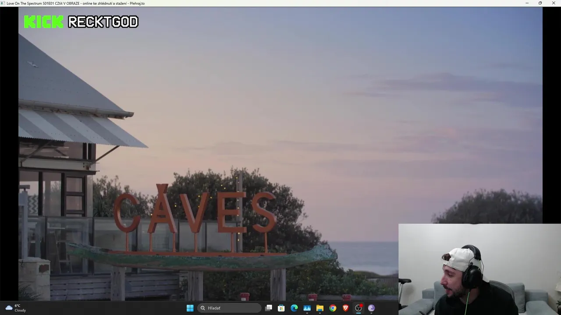The image size is (561, 315).
Task: Minimize the Love On The Spectrum window
Action: (x=527, y=3)
